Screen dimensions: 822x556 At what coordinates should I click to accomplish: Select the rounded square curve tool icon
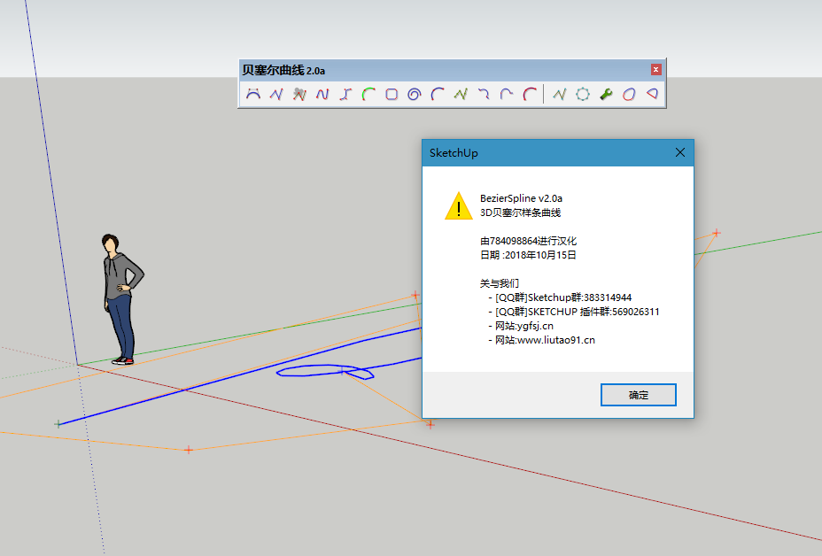click(x=392, y=95)
